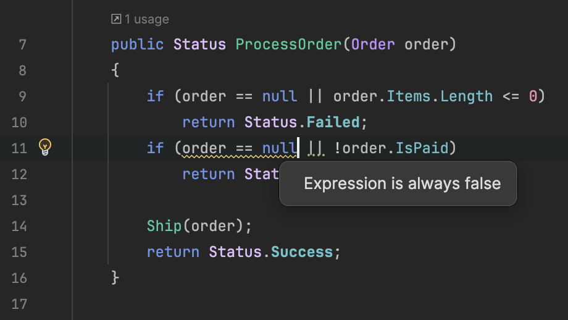Screen dimensions: 568x320
Task: Click line number 14 in gutter
Action: [x=20, y=226]
